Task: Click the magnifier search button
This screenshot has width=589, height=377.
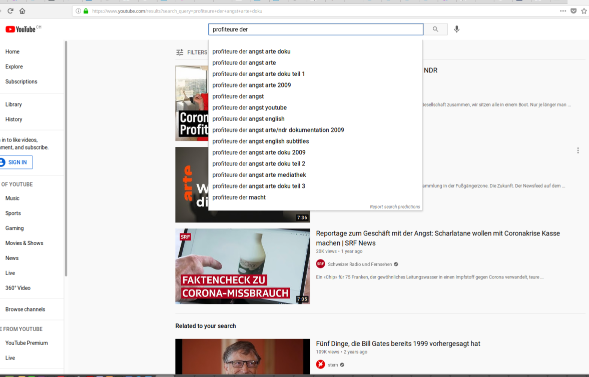Action: 435,29
